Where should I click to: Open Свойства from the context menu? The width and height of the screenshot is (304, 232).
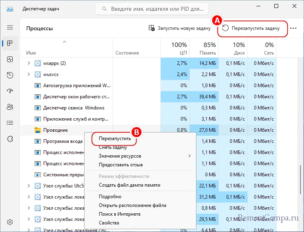point(140,223)
